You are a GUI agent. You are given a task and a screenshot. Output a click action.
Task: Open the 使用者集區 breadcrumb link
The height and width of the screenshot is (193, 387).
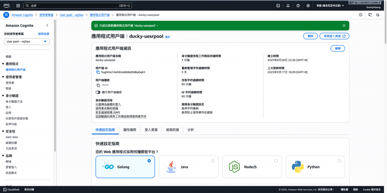pos(46,15)
